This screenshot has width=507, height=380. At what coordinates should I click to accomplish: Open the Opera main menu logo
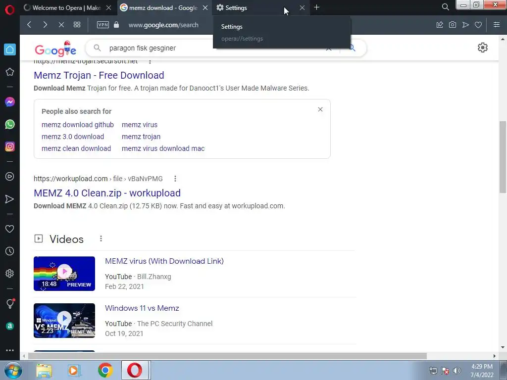[10, 9]
